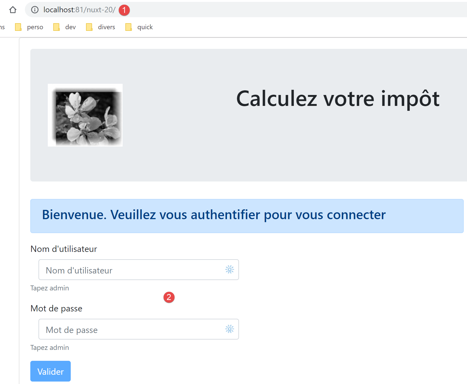
Task: Focus the Nom d'utilisateur text field
Action: click(x=131, y=270)
